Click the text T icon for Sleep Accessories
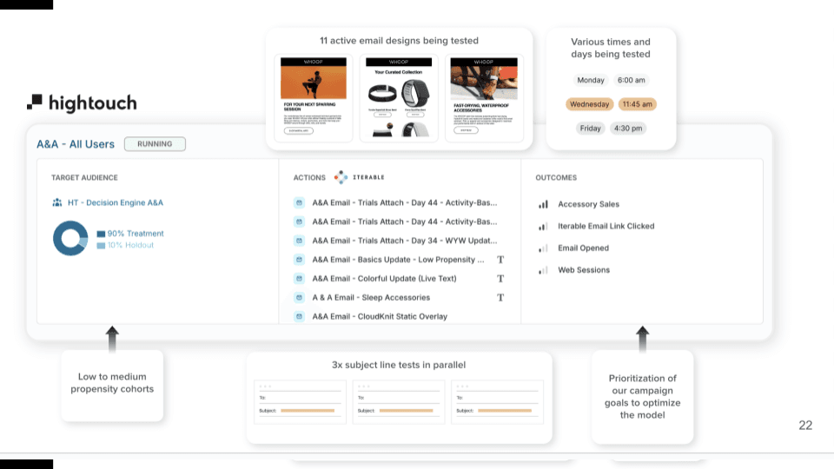834x469 pixels. coord(500,297)
